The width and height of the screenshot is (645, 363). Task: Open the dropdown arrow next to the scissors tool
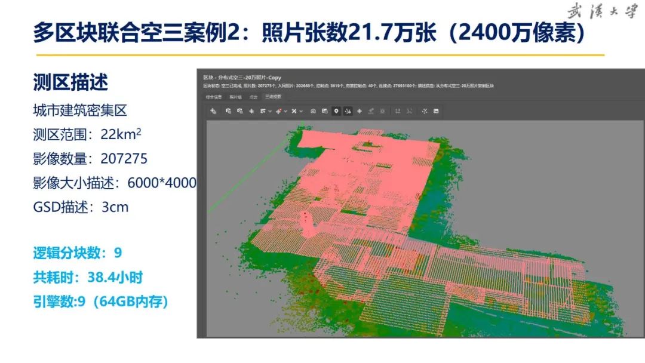(300, 111)
